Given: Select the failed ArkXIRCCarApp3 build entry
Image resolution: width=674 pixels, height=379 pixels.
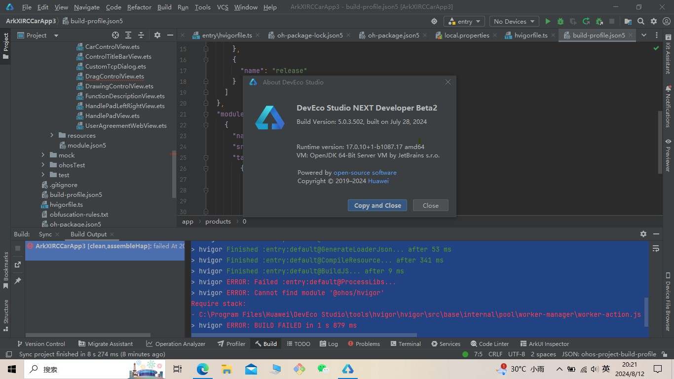Looking at the screenshot, I should click(x=105, y=246).
